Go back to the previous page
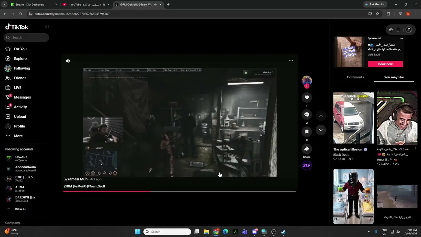The height and width of the screenshot is (237, 421). point(5,14)
